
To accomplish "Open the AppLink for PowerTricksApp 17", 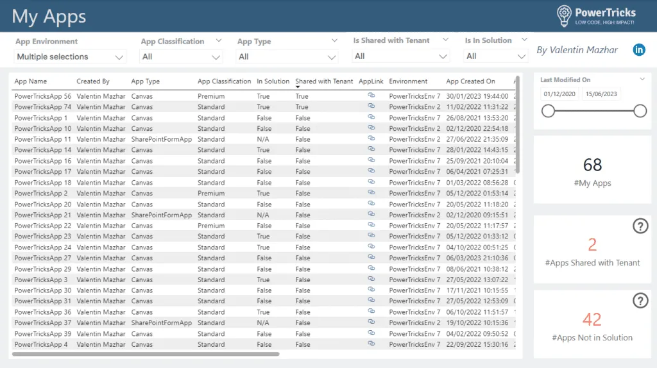I will point(371,171).
